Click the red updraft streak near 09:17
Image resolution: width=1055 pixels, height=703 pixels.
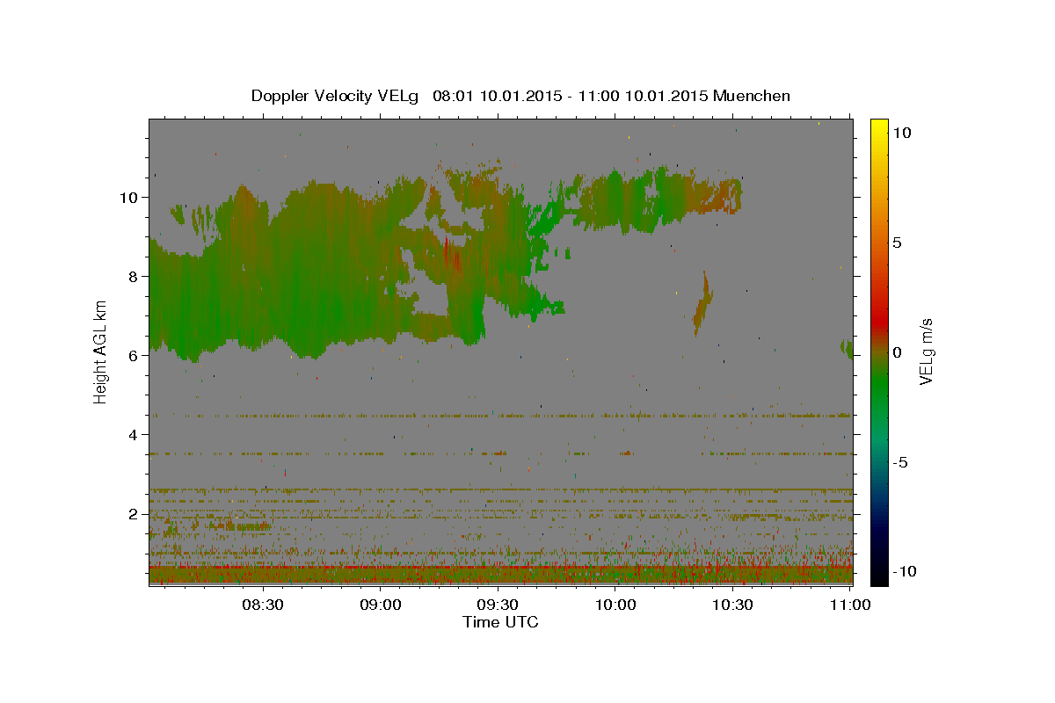(x=450, y=255)
